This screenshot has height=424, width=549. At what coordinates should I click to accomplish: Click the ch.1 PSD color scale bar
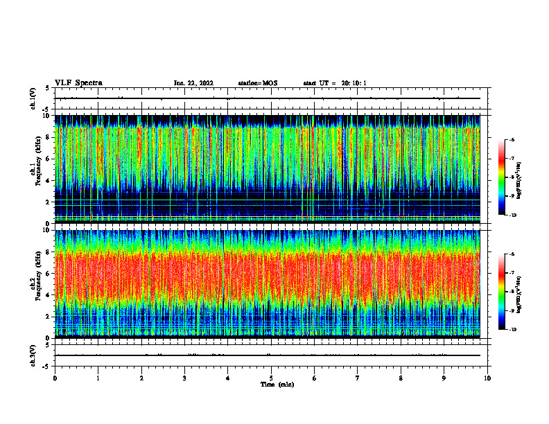click(501, 177)
